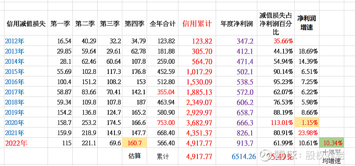Screen dimensions: 355x166
Task: Select the 2020年 row label
Action: pos(26,123)
